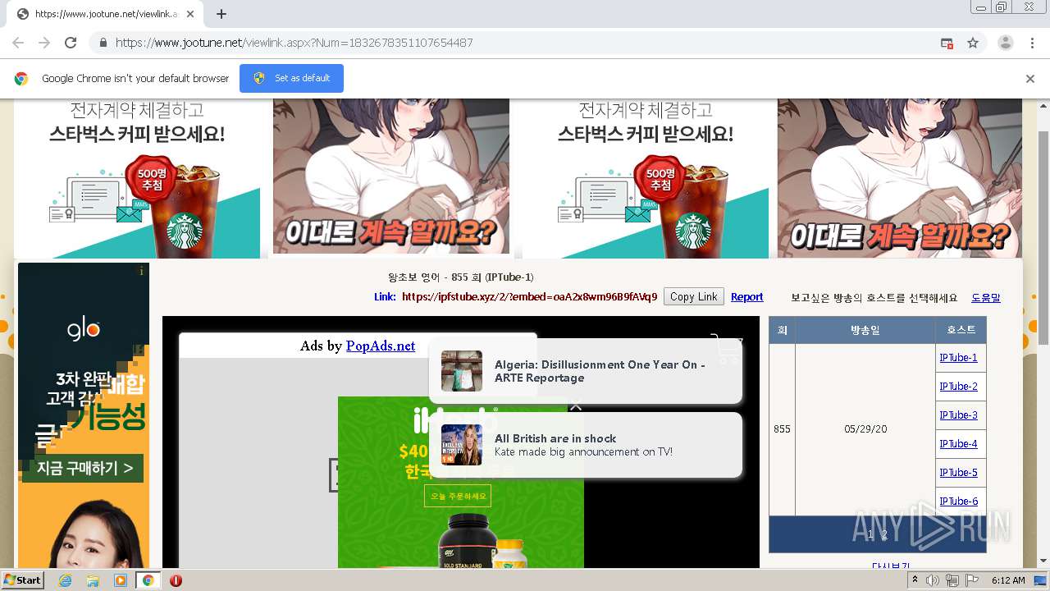Screen dimensions: 1050x591
Task: Click the taskbar clock 6:12 AM
Action: (x=1008, y=580)
